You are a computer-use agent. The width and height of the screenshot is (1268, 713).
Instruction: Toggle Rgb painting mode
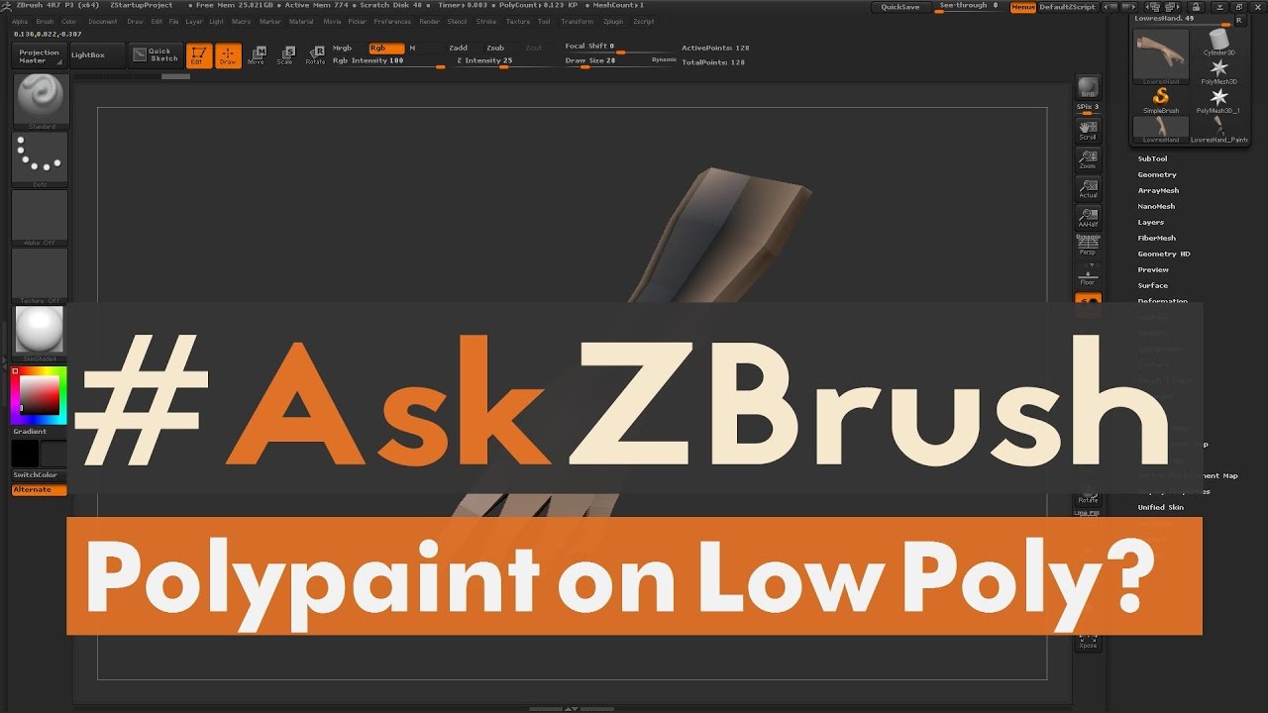(x=386, y=48)
